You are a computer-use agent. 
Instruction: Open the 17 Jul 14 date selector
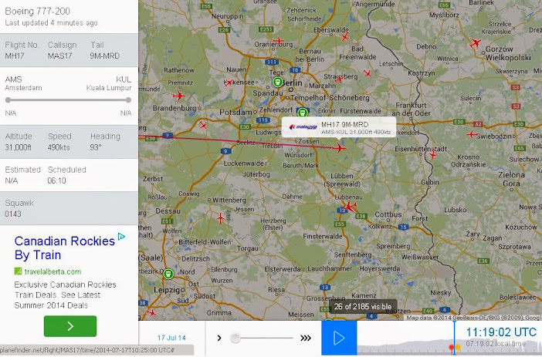pos(171,338)
